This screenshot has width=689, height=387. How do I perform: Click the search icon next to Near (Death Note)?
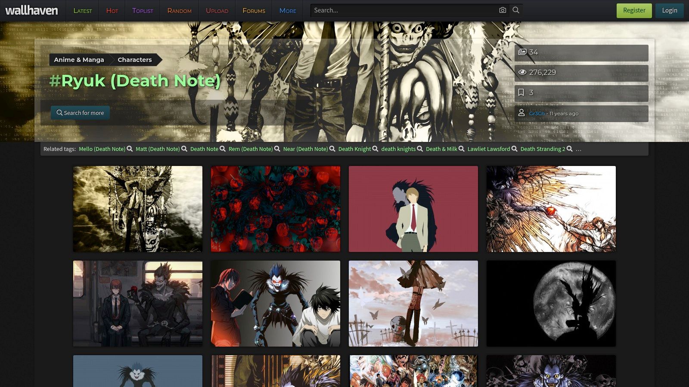(332, 149)
